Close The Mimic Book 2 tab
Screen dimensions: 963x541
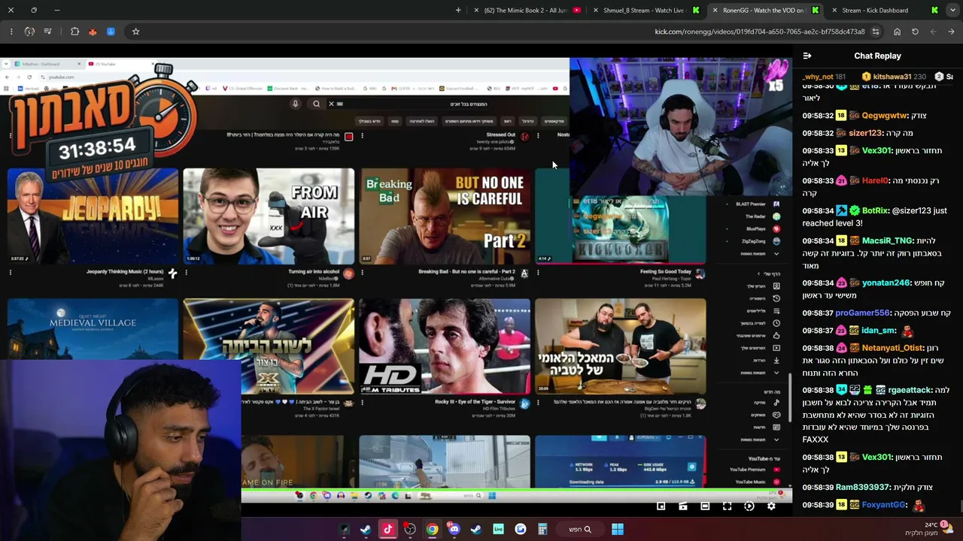click(476, 11)
